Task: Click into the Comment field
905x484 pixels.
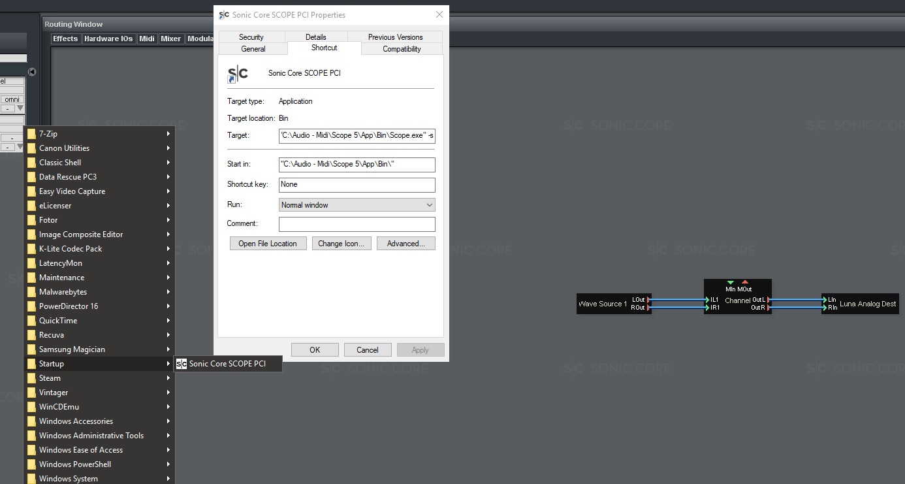Action: (x=357, y=225)
